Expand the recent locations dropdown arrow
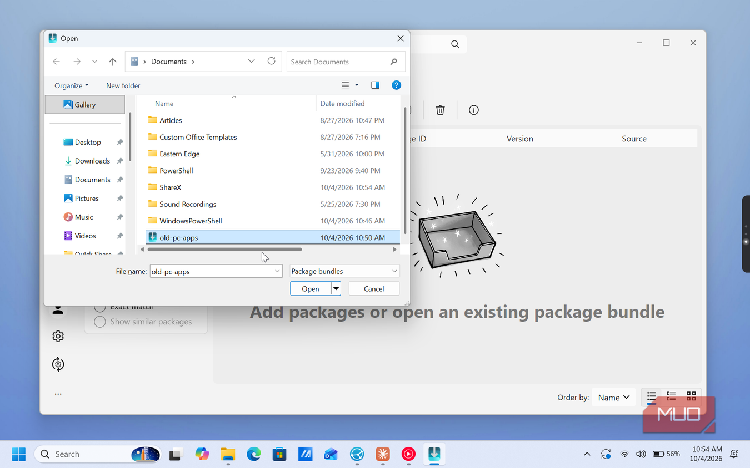 pyautogui.click(x=94, y=62)
